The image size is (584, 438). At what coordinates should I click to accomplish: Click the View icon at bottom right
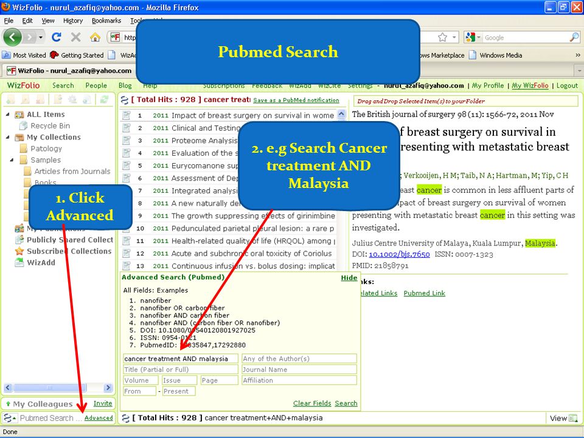pyautogui.click(x=574, y=419)
